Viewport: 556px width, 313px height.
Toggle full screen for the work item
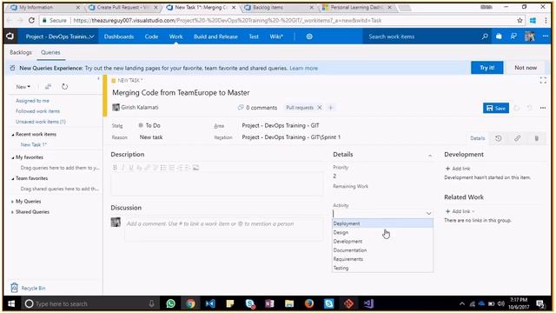543,80
